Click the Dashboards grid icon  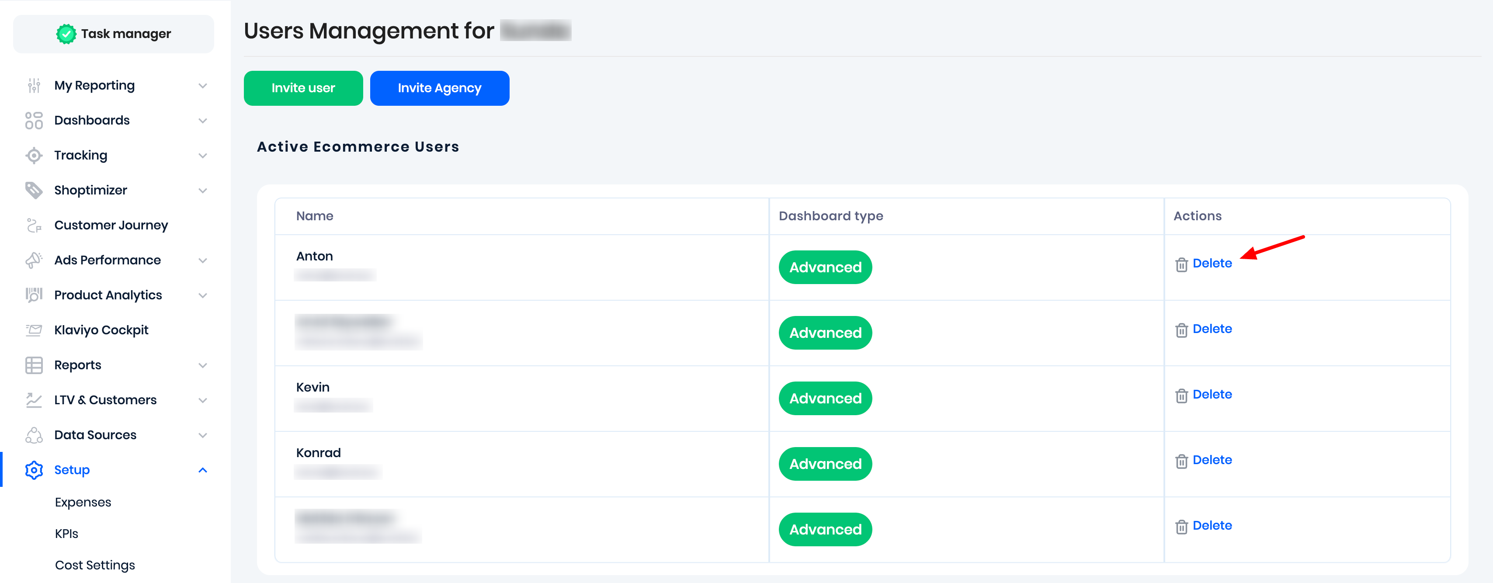(34, 121)
